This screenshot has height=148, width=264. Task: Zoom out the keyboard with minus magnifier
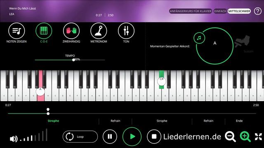pos(230,137)
